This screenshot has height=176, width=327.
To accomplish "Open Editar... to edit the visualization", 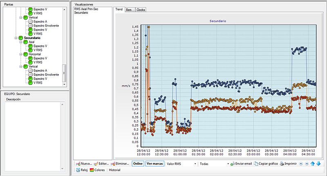I will pos(101,164).
